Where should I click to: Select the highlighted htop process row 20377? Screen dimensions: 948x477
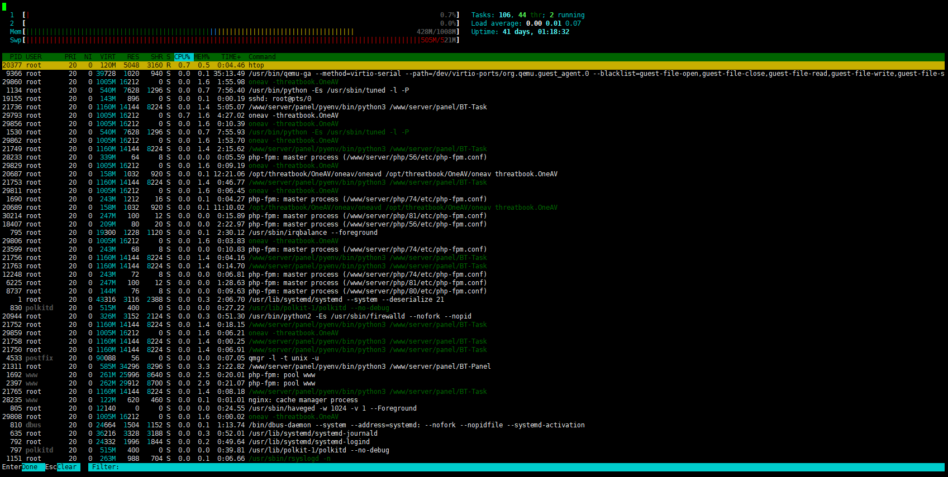[473, 65]
